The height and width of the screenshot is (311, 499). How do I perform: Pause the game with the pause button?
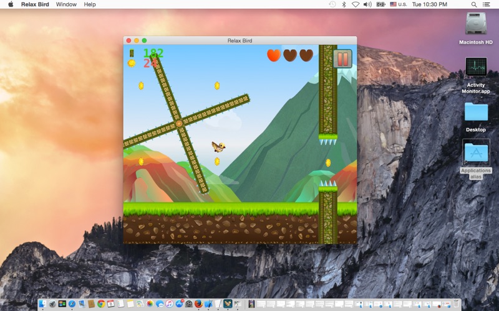tap(342, 59)
